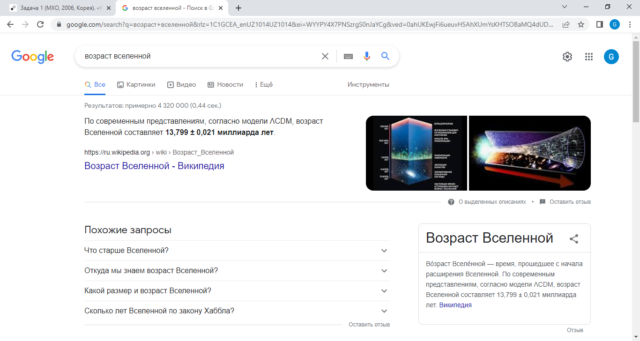Open Инструменты search tools

(x=368, y=85)
